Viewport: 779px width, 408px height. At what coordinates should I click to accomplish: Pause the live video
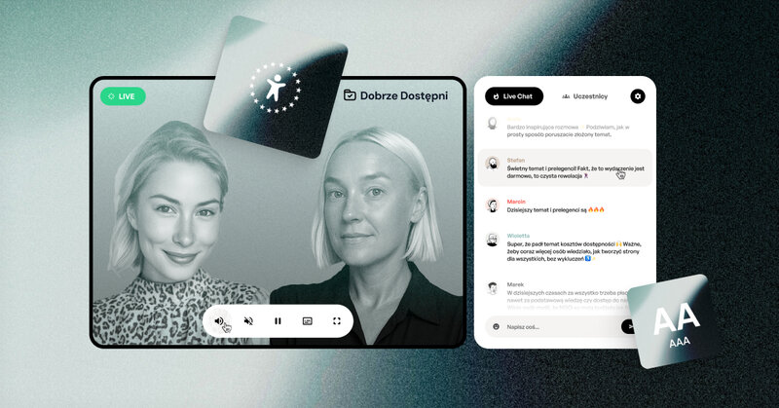coord(278,320)
